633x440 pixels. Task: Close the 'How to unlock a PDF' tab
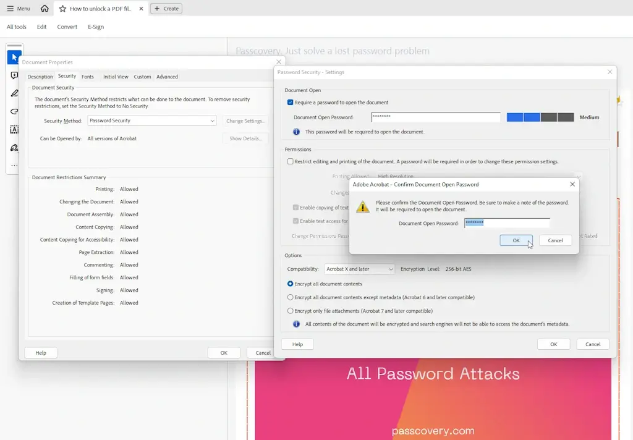[141, 9]
